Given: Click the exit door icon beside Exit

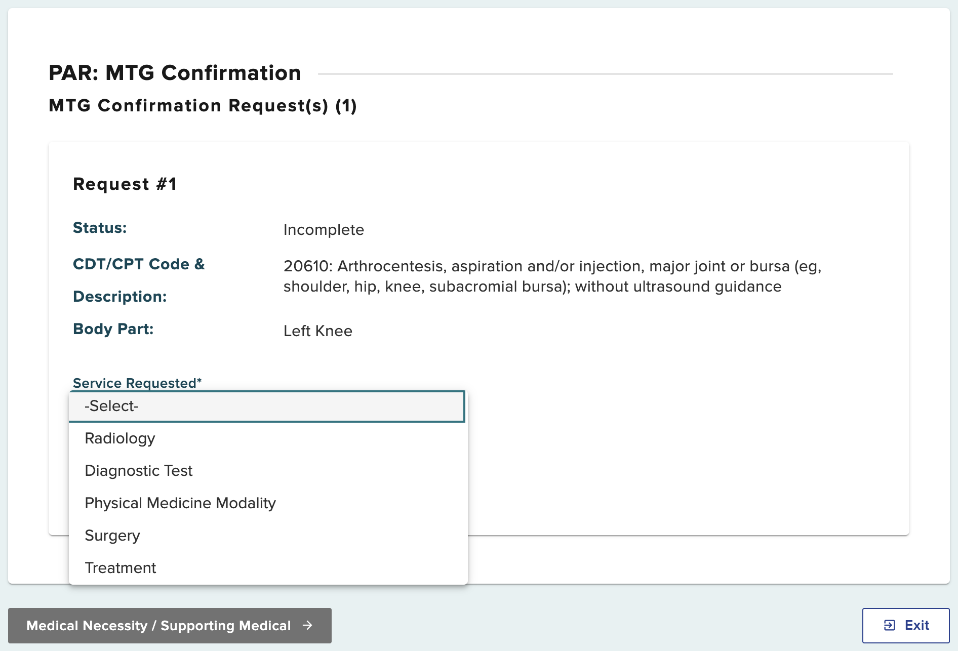Looking at the screenshot, I should pyautogui.click(x=888, y=625).
